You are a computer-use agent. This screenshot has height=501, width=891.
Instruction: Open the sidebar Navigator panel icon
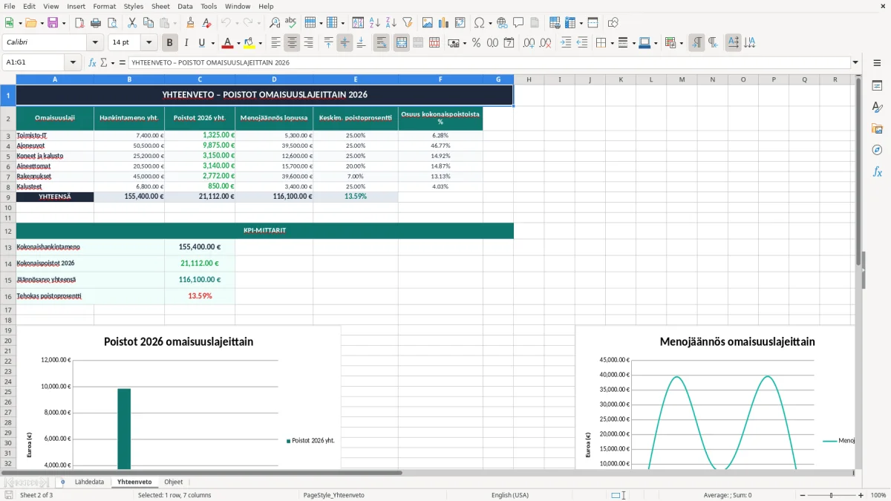pyautogui.click(x=877, y=150)
